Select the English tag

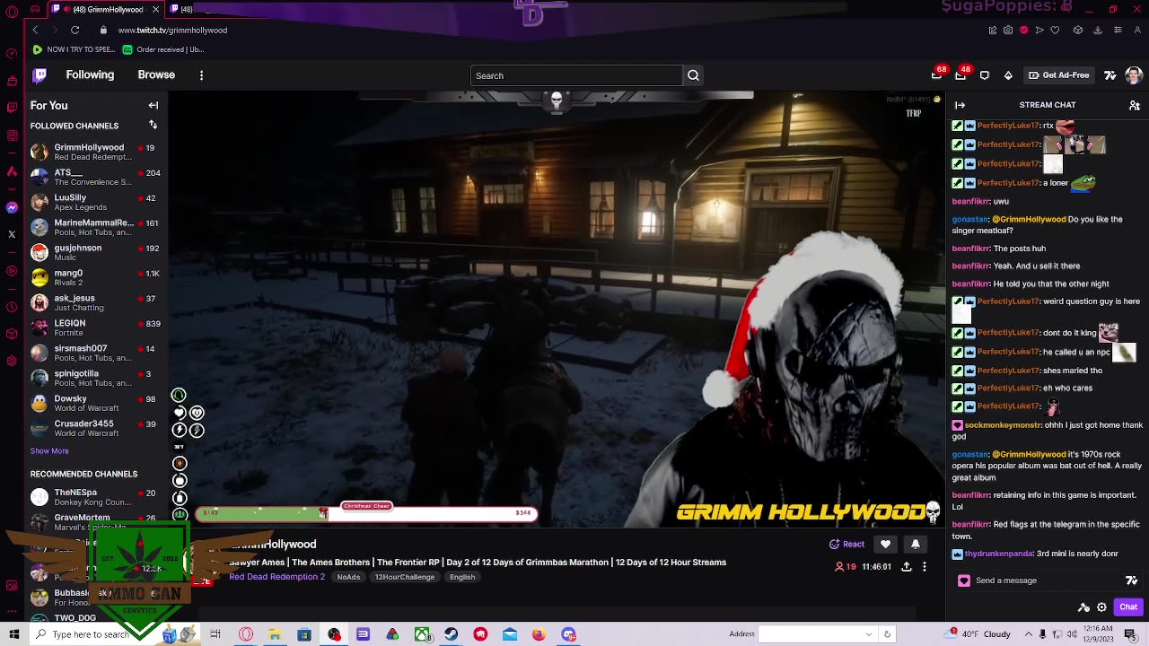click(462, 577)
